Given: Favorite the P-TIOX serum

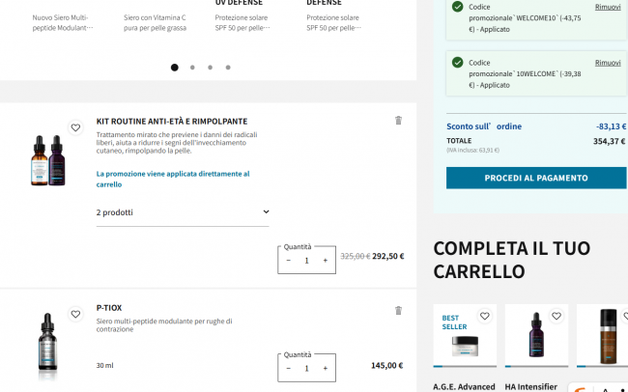Looking at the screenshot, I should click(75, 315).
